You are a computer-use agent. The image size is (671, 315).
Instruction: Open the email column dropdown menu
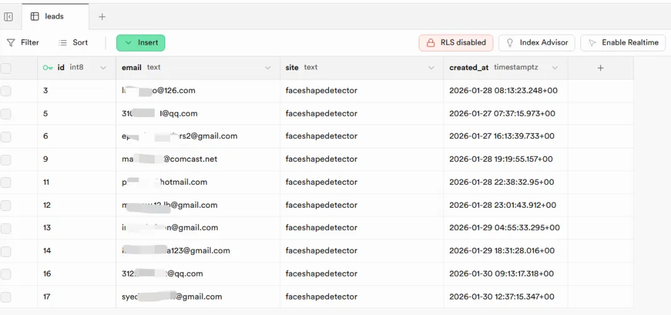[268, 68]
